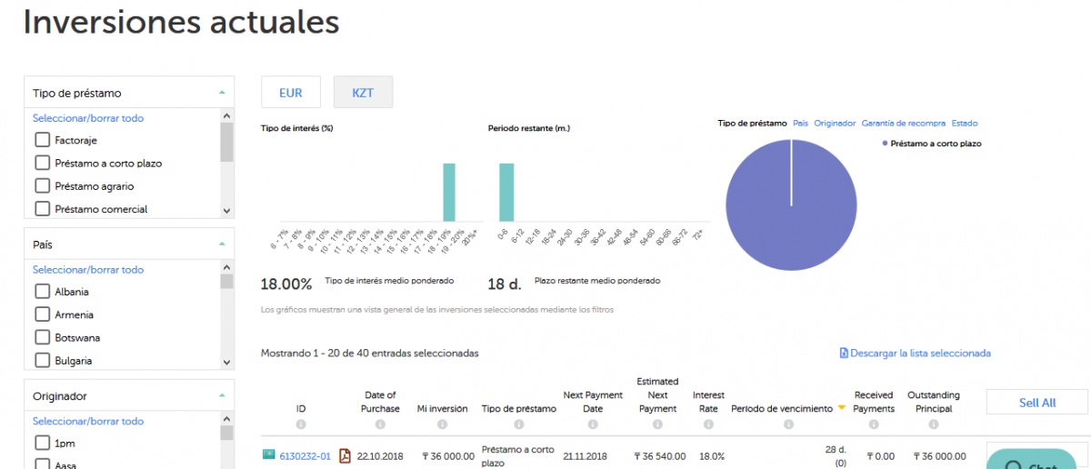This screenshot has height=469, width=1091.
Task: Click Descargar la lista seleccionada link
Action: point(915,354)
